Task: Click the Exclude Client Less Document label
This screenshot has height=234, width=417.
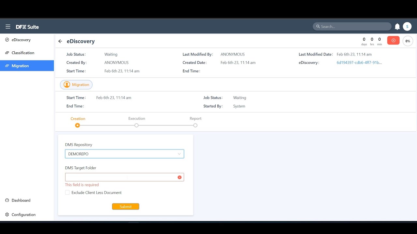Action: pos(96,193)
